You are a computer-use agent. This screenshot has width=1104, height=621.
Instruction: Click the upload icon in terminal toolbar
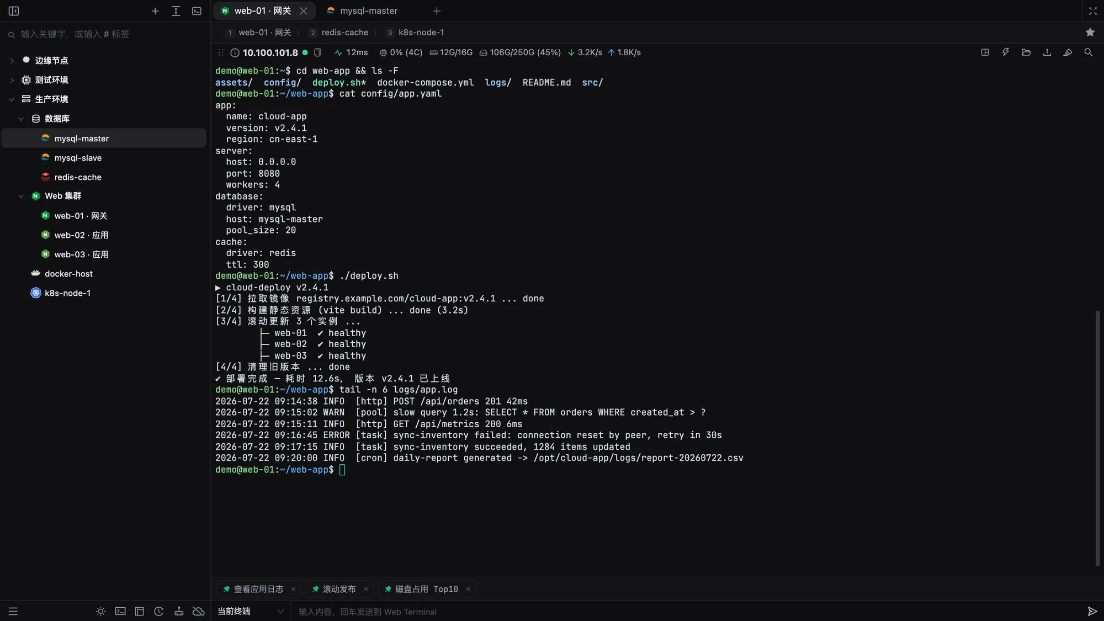tap(1047, 52)
